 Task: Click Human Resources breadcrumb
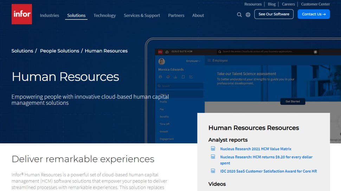pos(106,51)
